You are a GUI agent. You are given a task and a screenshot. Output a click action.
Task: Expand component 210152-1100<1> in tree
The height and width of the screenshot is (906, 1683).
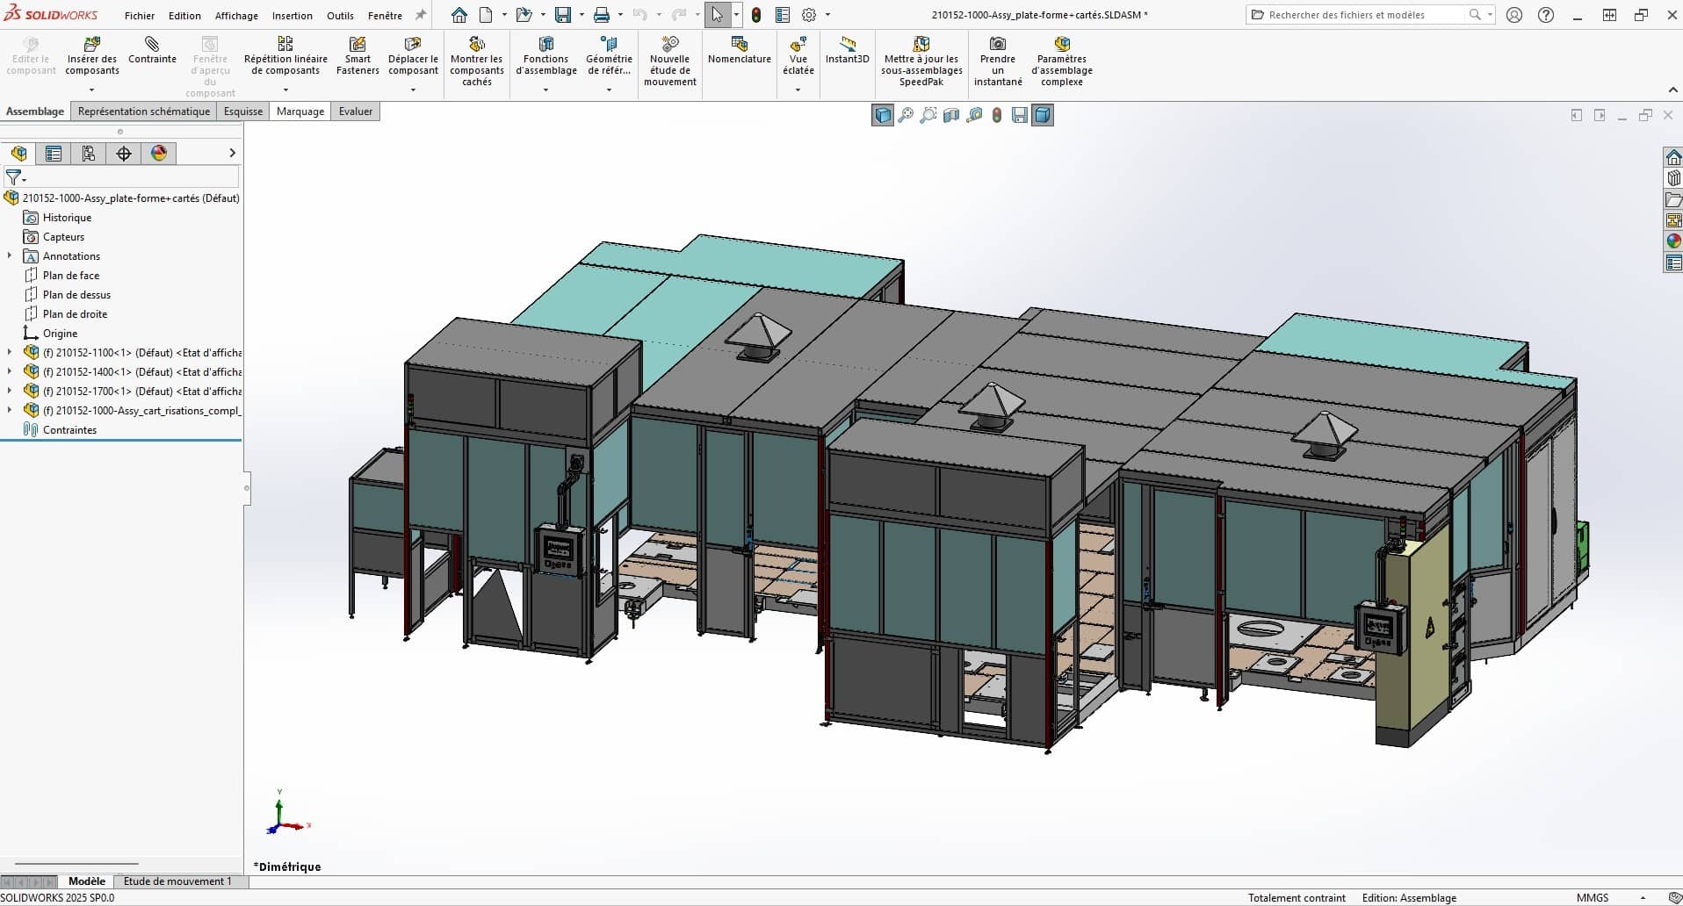[x=10, y=353]
